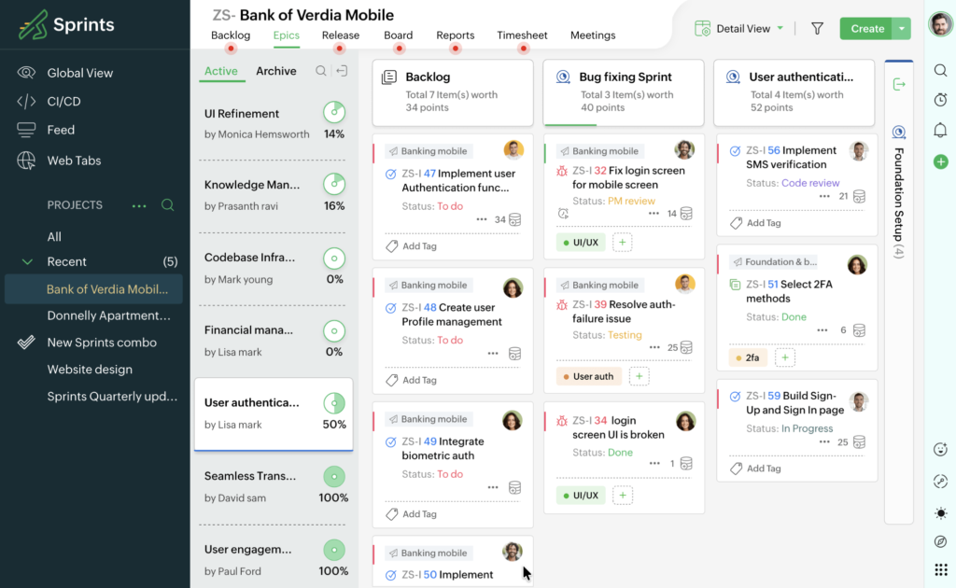Open Global View in sidebar
The width and height of the screenshot is (956, 588).
coord(80,73)
